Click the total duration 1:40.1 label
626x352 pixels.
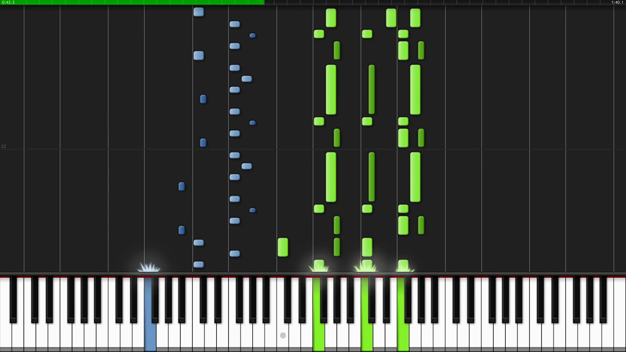(617, 2)
